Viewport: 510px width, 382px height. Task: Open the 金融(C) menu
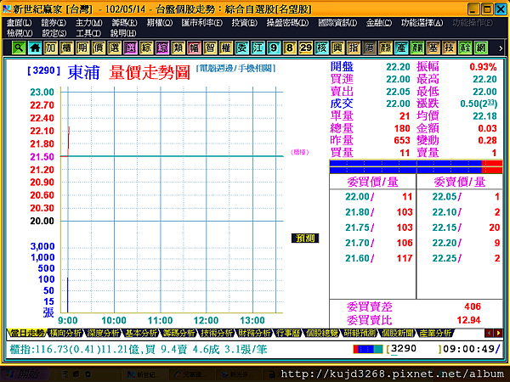[379, 23]
